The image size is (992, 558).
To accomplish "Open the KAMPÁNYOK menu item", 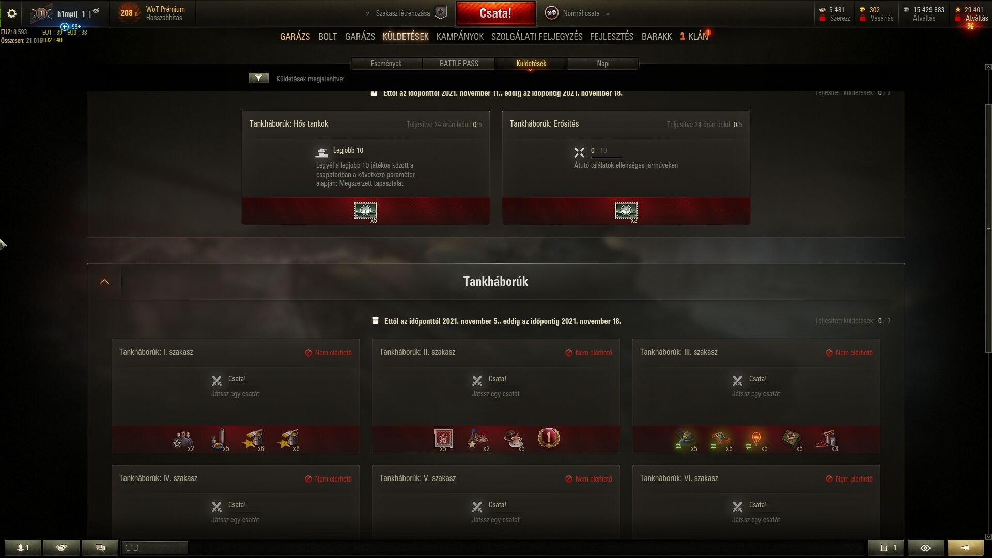I will click(460, 37).
